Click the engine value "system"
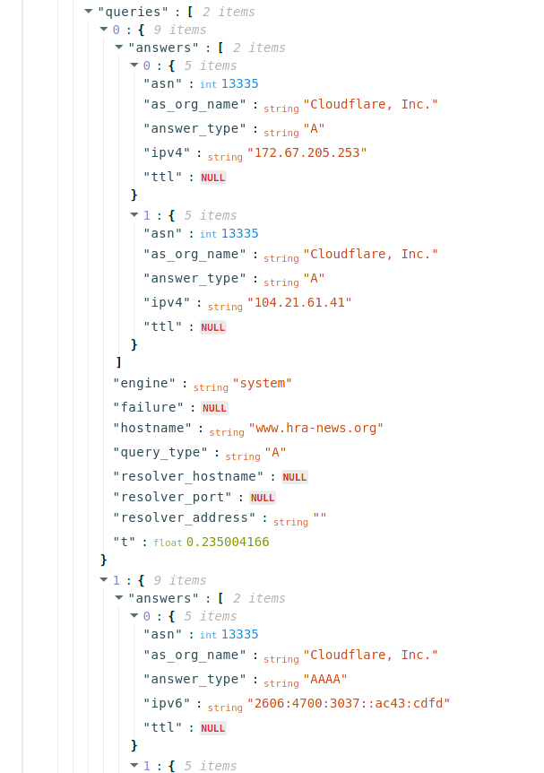The height and width of the screenshot is (773, 544). coord(262,383)
